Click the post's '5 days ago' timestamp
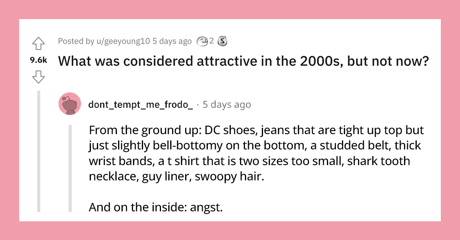The width and height of the screenshot is (460, 240). [x=172, y=41]
